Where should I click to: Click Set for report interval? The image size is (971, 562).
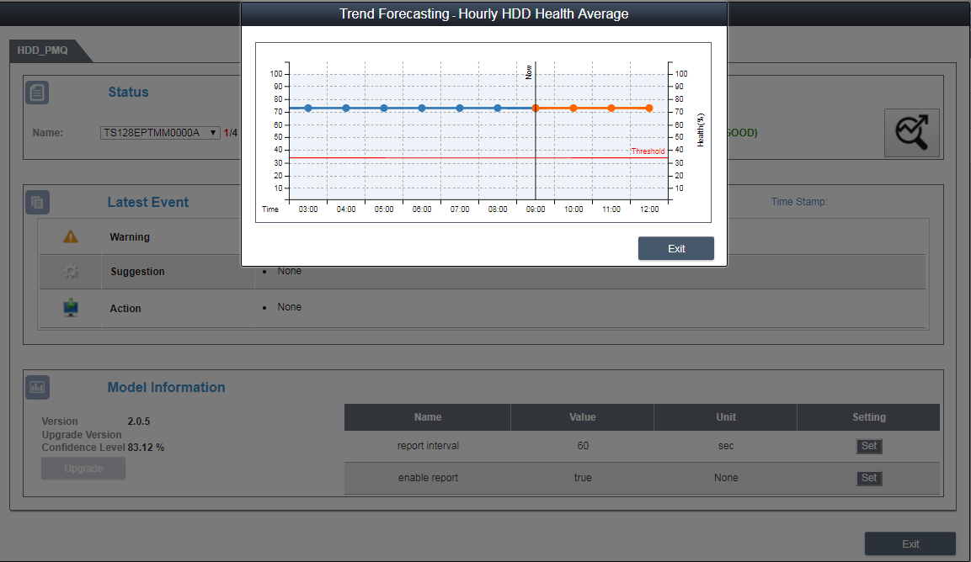tap(868, 446)
